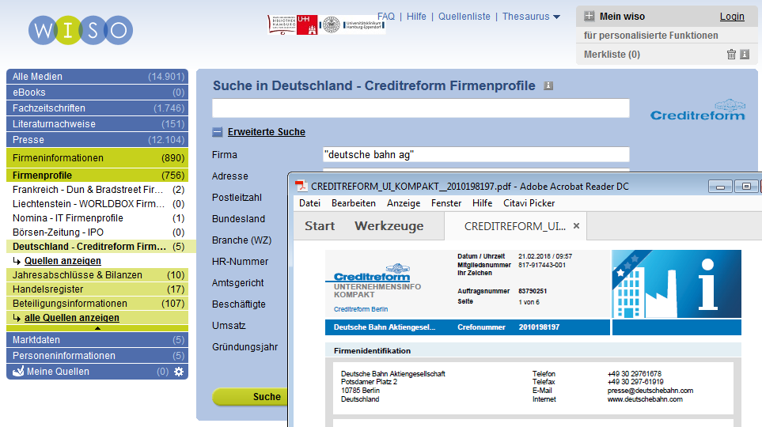This screenshot has height=427, width=762.
Task: Click Firmenidentifikation heading in PDF
Action: tap(372, 351)
